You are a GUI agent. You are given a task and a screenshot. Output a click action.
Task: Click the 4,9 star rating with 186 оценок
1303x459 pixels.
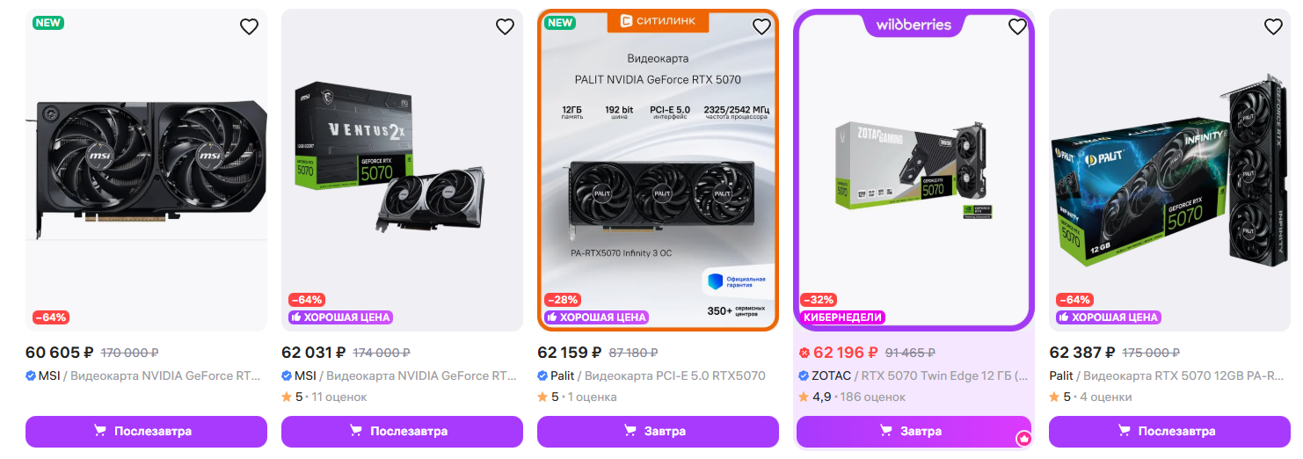point(804,397)
